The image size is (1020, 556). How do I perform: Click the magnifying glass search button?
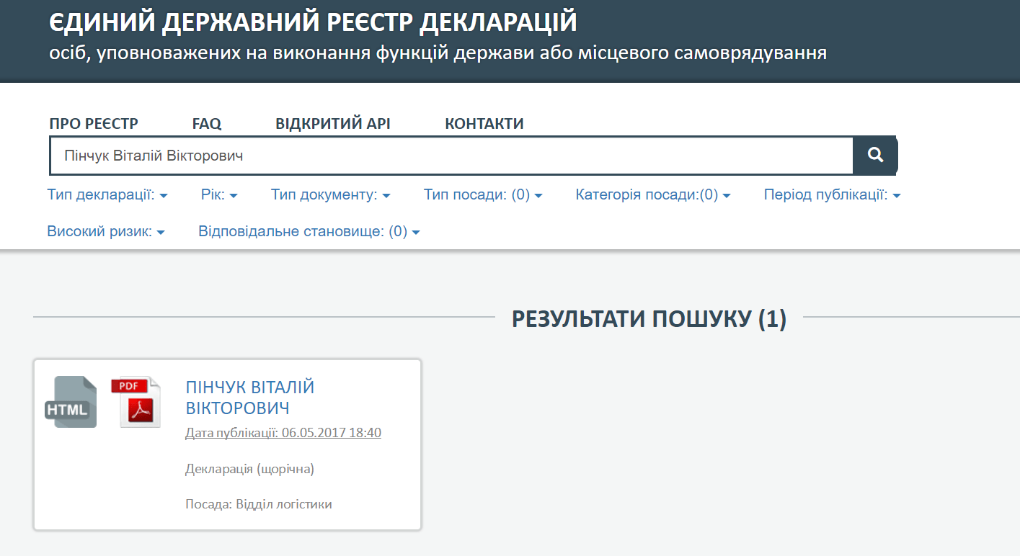tap(875, 155)
